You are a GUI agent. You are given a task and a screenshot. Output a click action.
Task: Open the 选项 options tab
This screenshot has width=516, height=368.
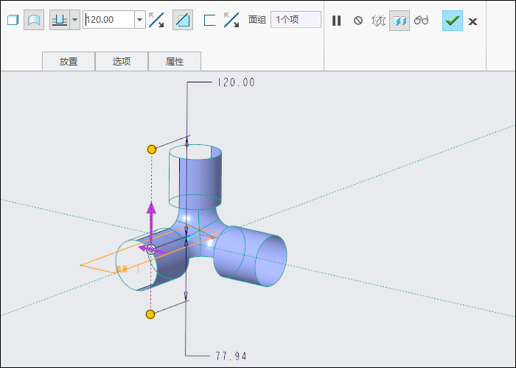(x=122, y=61)
